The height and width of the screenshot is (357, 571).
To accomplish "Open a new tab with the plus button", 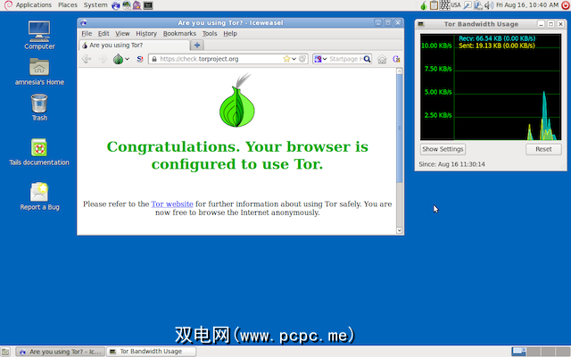I will (x=197, y=46).
